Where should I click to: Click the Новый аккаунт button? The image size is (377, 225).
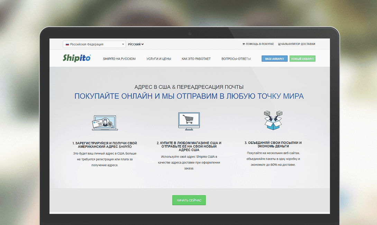point(303,59)
